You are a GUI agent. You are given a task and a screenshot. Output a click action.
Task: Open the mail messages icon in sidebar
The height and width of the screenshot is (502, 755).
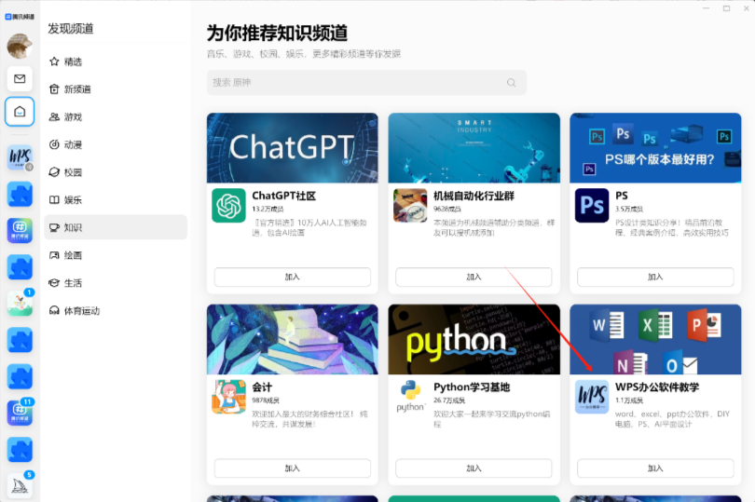coord(20,78)
